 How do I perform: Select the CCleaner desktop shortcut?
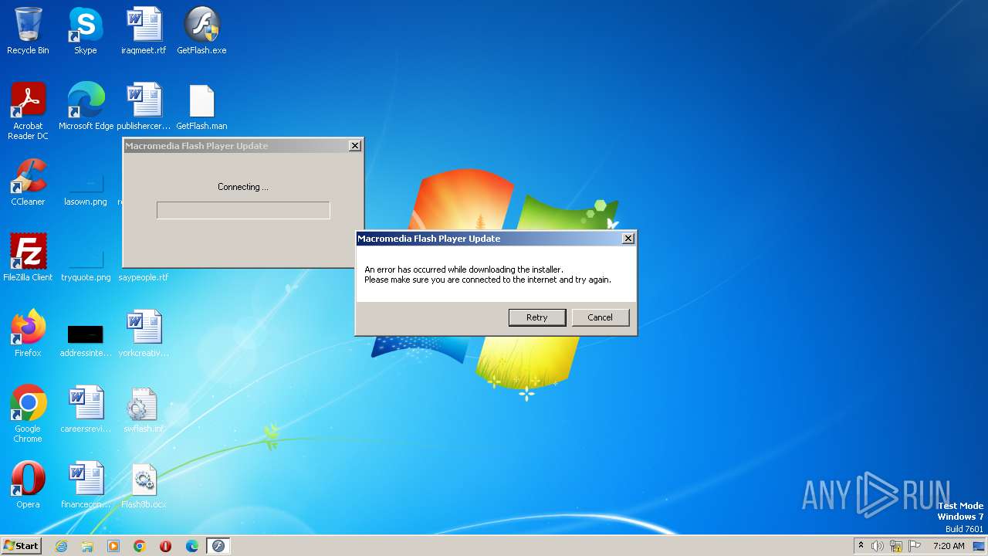[x=28, y=182]
